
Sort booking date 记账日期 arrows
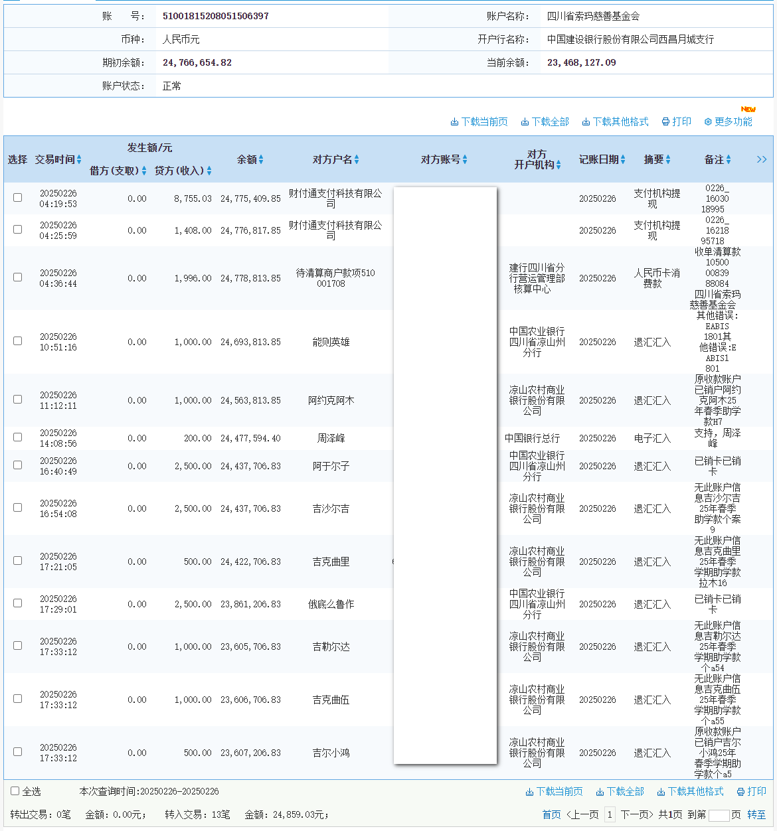coord(623,159)
